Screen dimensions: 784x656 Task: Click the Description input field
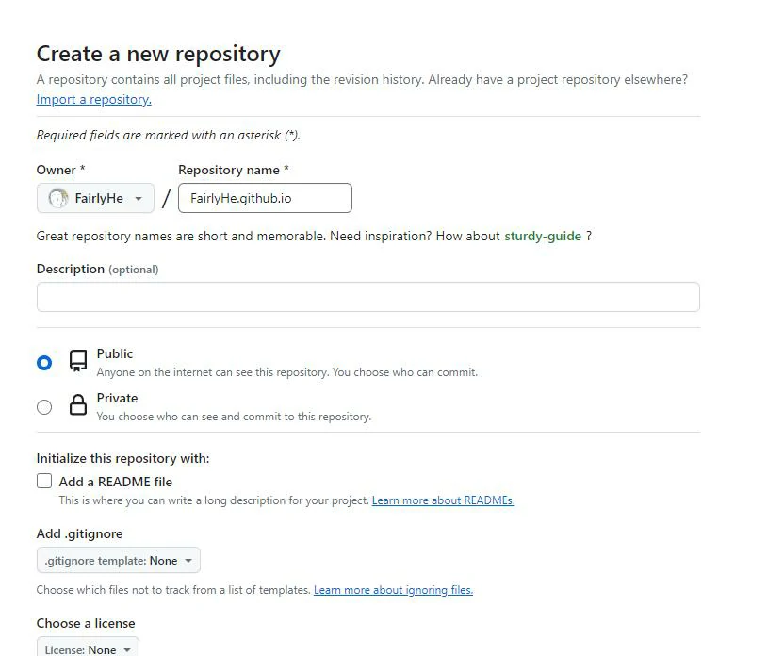[367, 296]
